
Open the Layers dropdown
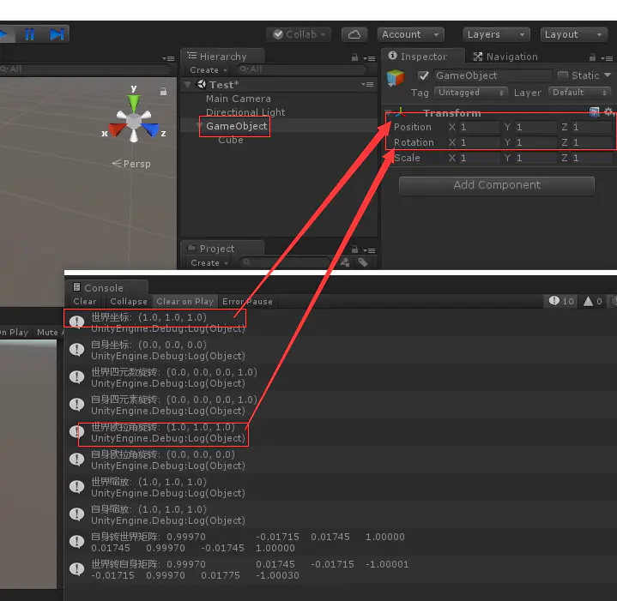coord(496,34)
